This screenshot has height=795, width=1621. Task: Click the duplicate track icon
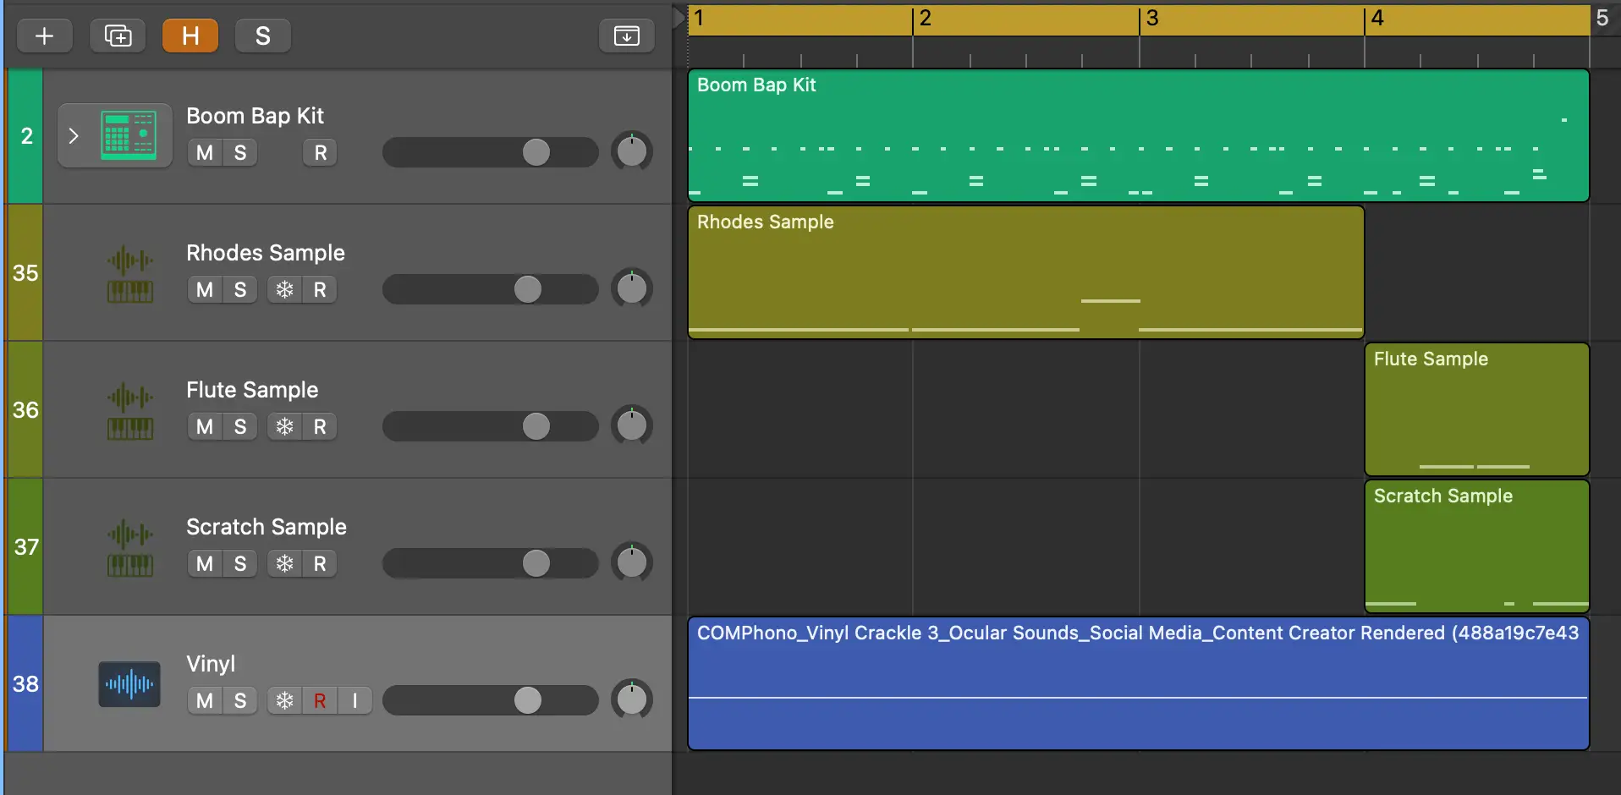coord(118,36)
